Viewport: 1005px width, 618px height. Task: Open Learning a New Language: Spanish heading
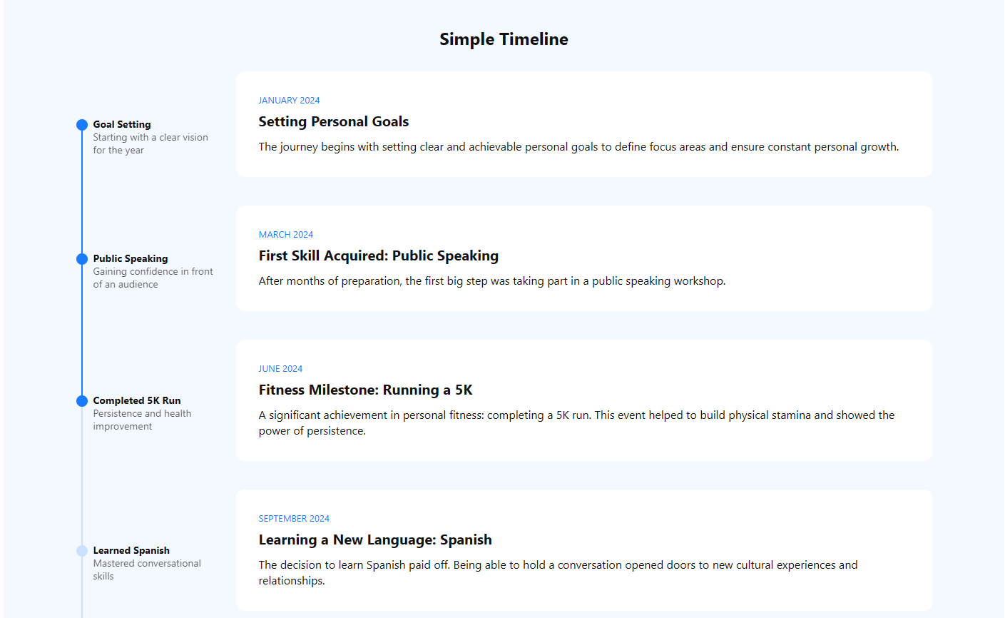(x=375, y=540)
